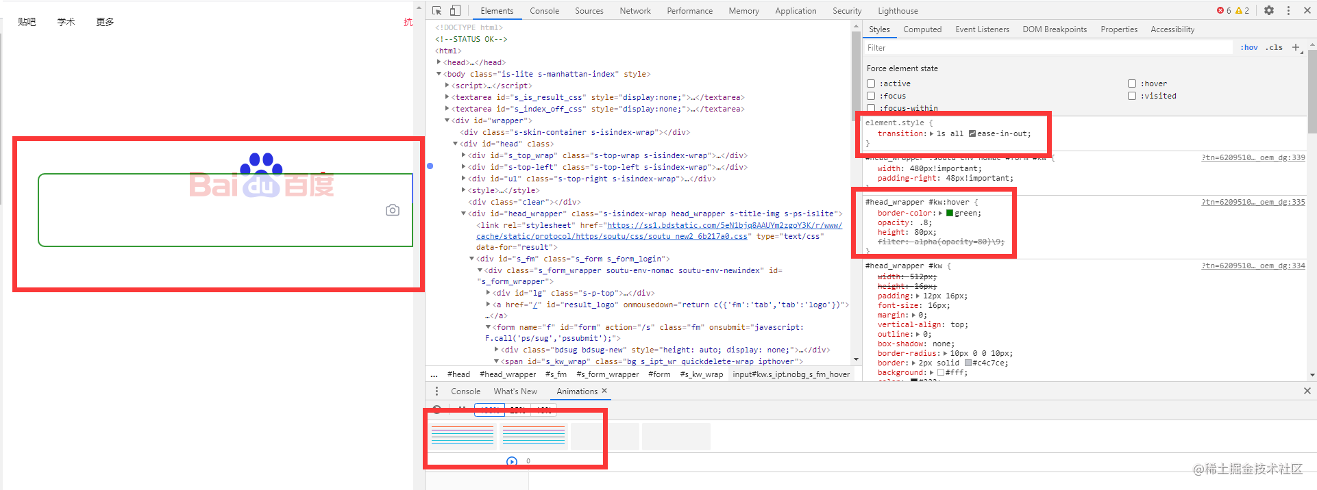The width and height of the screenshot is (1317, 490).
Task: Close the Animations drawer tab
Action: click(604, 391)
